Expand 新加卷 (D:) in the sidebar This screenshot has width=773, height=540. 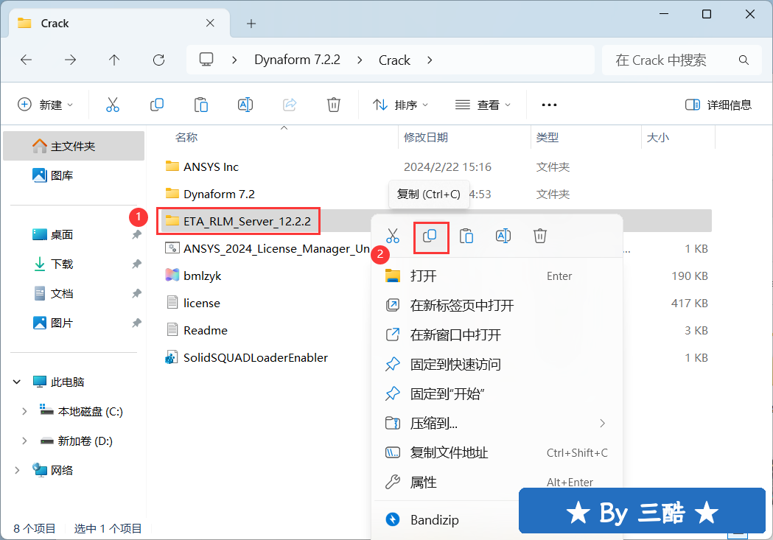click(24, 441)
